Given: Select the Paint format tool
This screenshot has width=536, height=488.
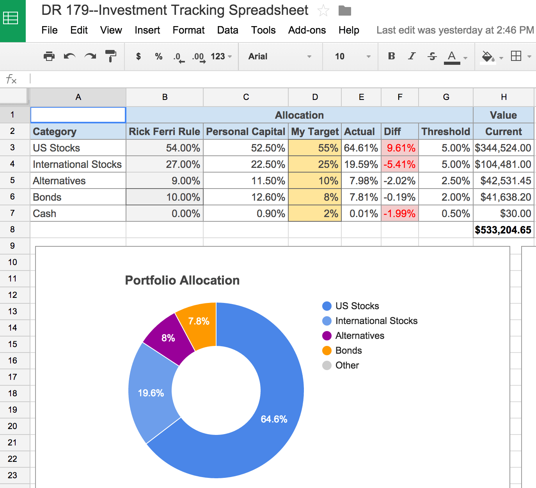Looking at the screenshot, I should coord(111,56).
